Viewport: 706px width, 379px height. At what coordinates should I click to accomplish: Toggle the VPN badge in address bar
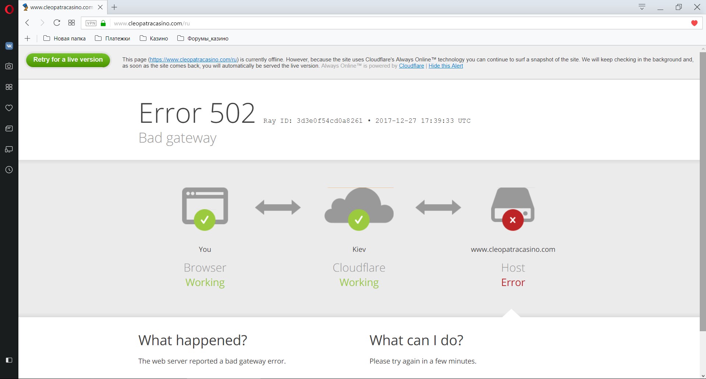click(91, 23)
